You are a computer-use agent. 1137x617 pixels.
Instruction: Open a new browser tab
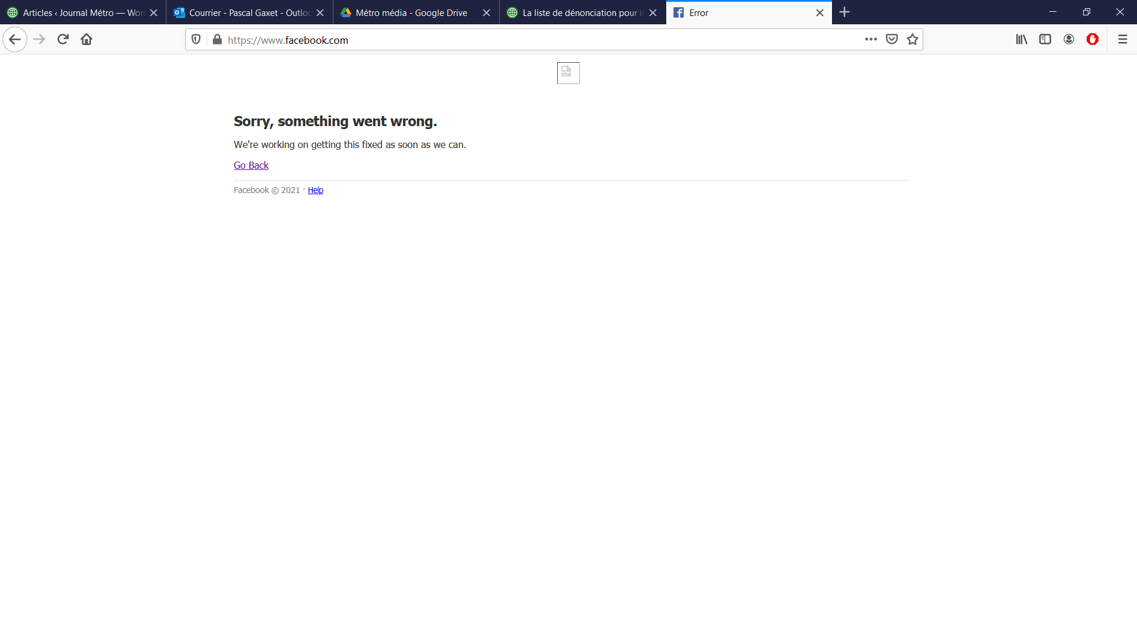pyautogui.click(x=844, y=12)
